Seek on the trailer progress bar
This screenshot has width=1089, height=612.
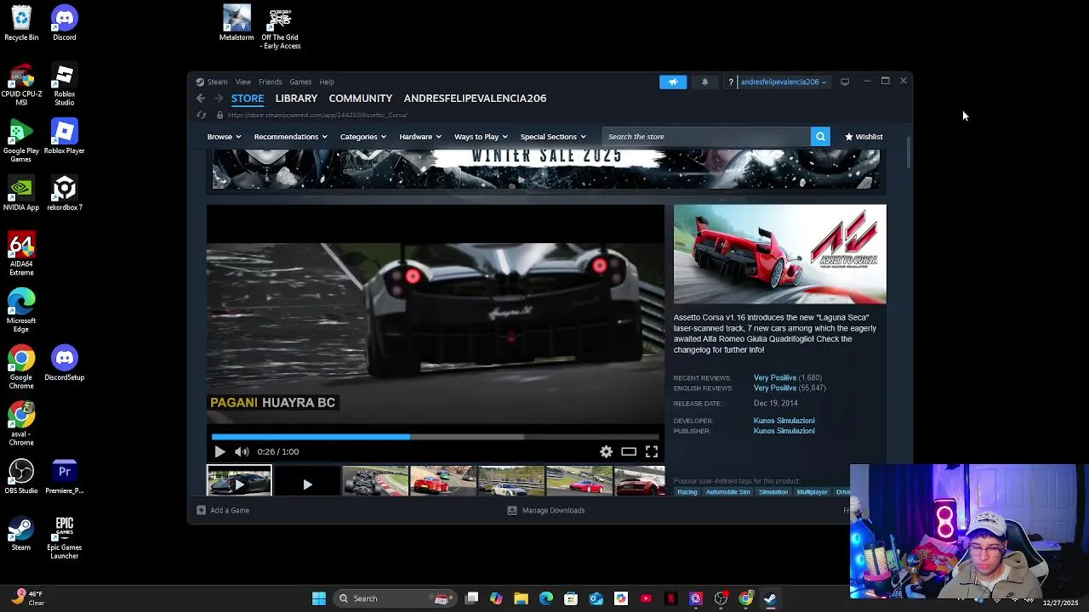point(435,437)
